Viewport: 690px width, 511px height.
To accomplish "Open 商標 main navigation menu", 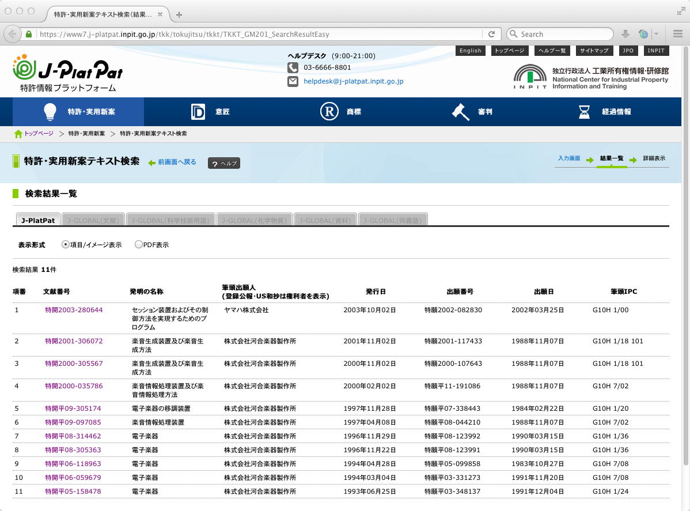I will 341,112.
